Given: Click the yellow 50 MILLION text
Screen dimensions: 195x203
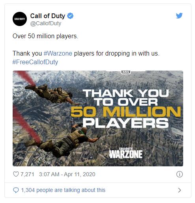Looking at the screenshot, I should pos(126,112).
